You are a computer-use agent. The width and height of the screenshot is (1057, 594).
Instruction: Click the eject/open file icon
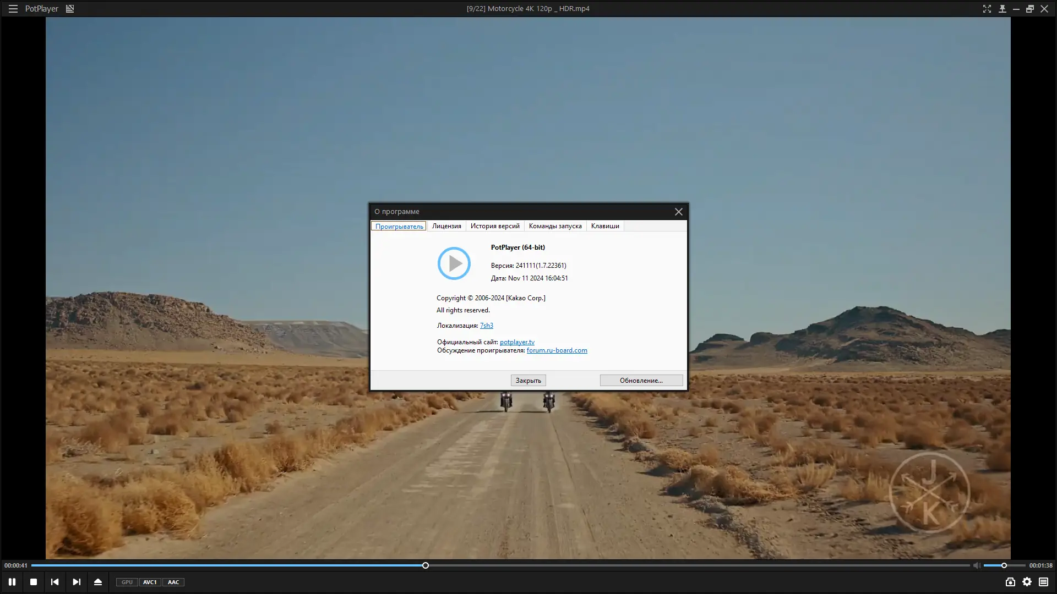point(98,582)
